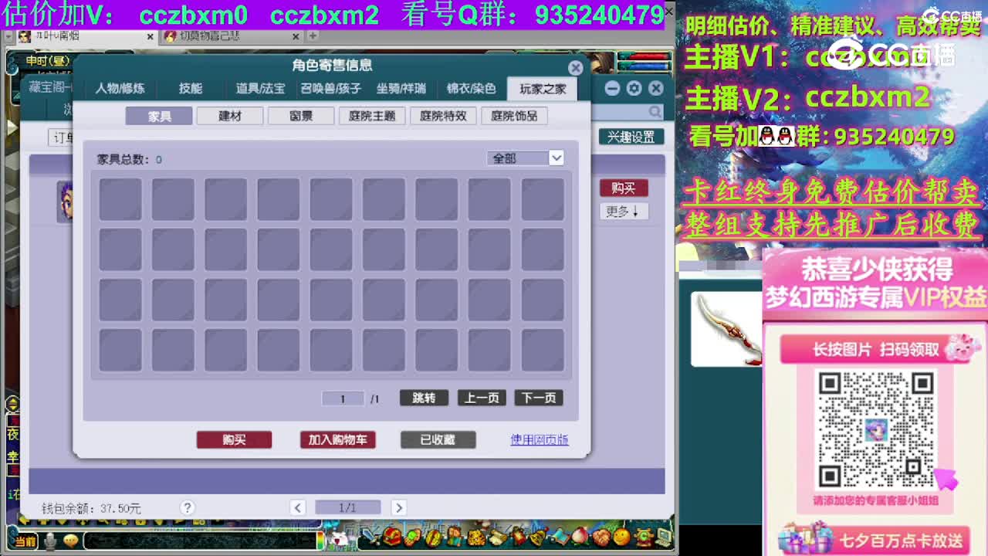Open the chat bubble icon in chat bar

pos(70,541)
